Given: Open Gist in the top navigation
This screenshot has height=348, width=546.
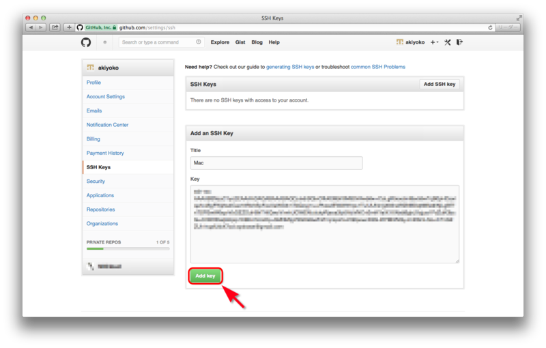Looking at the screenshot, I should tap(240, 42).
